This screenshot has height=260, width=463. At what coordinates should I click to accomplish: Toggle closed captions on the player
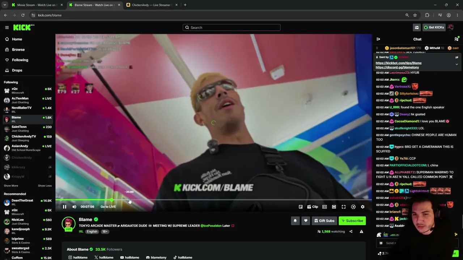(324, 207)
